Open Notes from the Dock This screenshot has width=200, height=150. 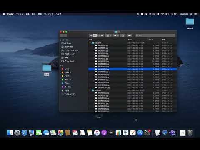[90, 133]
